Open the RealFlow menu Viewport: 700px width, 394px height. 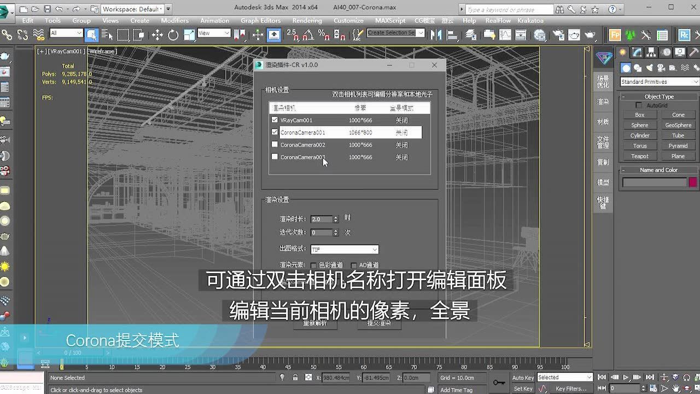click(498, 20)
